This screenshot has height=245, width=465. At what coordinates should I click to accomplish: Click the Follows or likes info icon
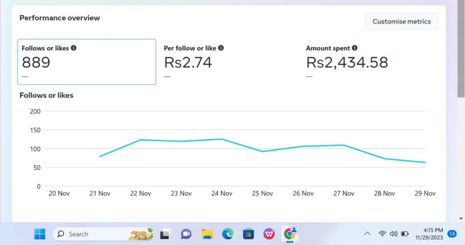(x=74, y=48)
